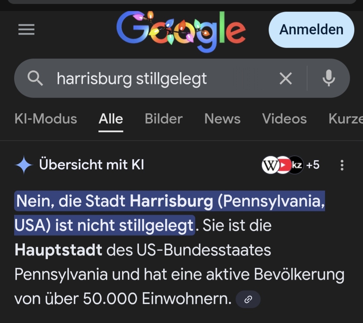The width and height of the screenshot is (363, 323).
Task: Open the black kz source icon
Action: [x=297, y=165]
